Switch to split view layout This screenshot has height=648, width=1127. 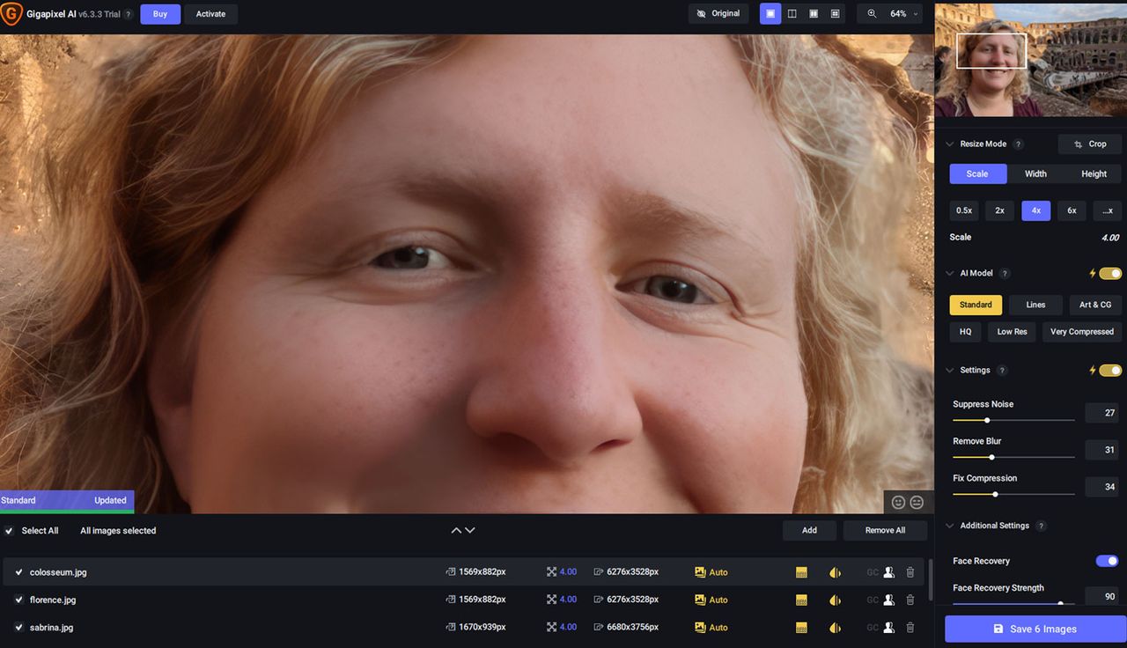click(792, 13)
